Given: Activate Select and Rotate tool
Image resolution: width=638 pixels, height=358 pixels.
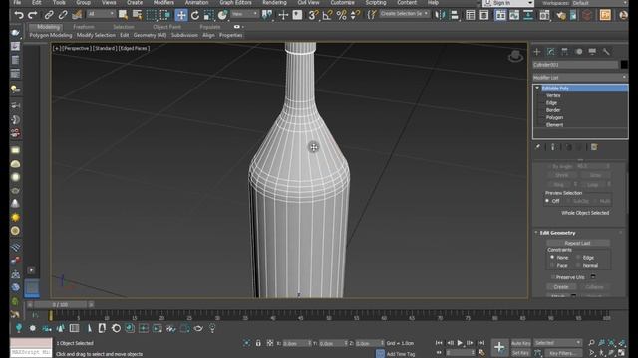Looking at the screenshot, I should [x=195, y=16].
